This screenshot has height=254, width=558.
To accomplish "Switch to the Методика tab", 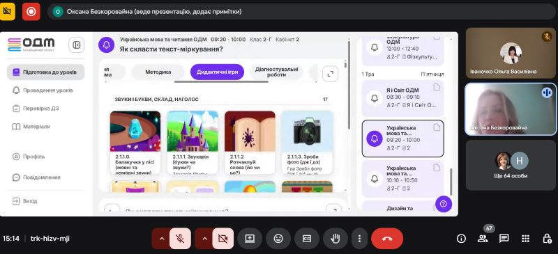I will point(158,72).
